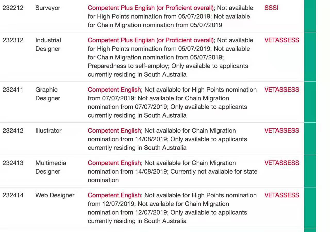Click the green status cell for Illustrator
The image size is (330, 232).
310,139
